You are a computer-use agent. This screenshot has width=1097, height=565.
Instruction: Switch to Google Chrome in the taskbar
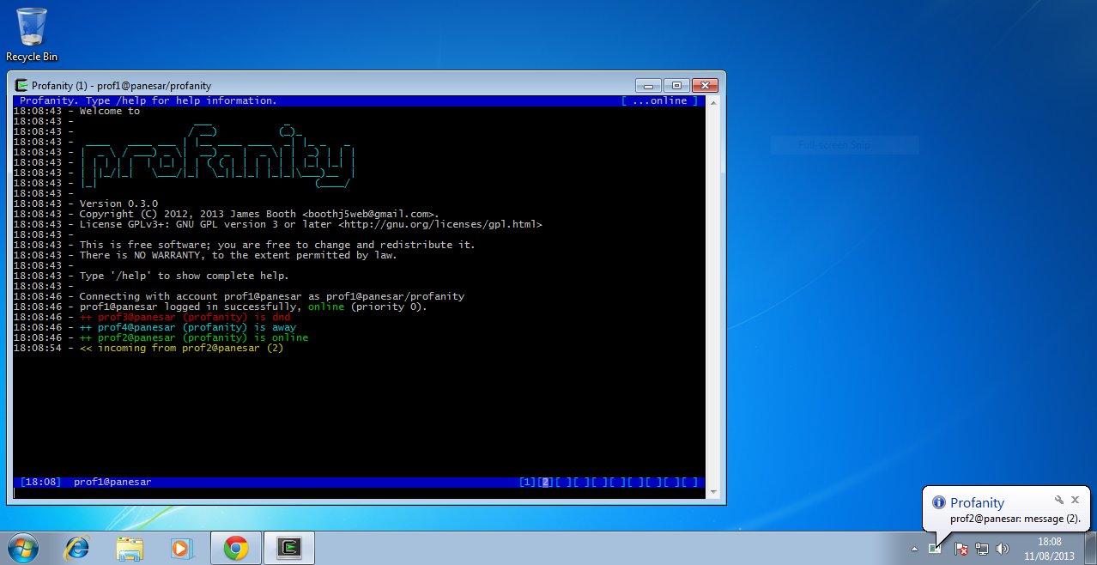(236, 548)
